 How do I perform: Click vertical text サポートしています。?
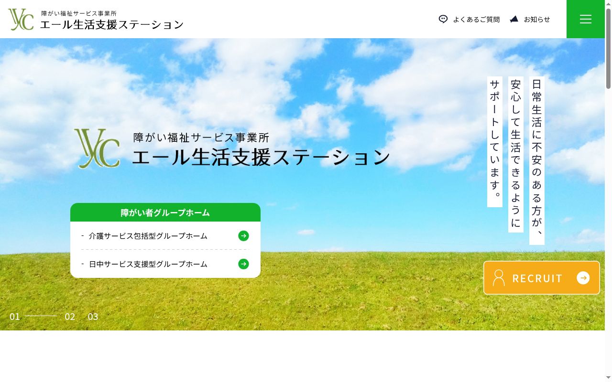(495, 142)
